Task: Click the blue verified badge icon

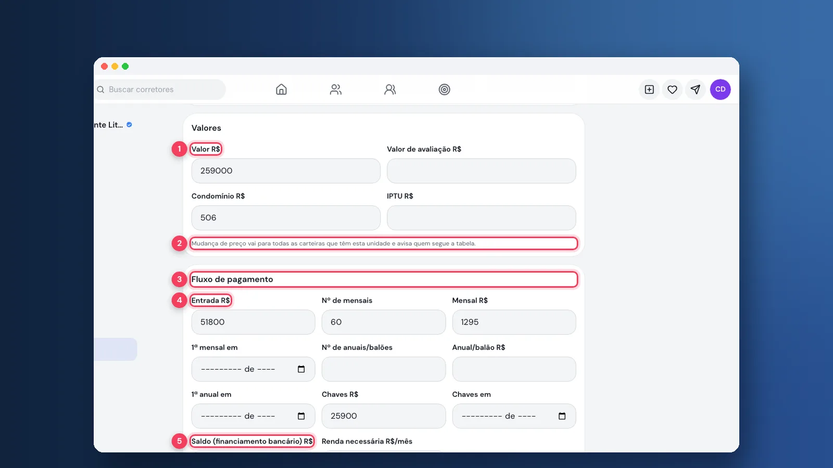Action: (129, 125)
